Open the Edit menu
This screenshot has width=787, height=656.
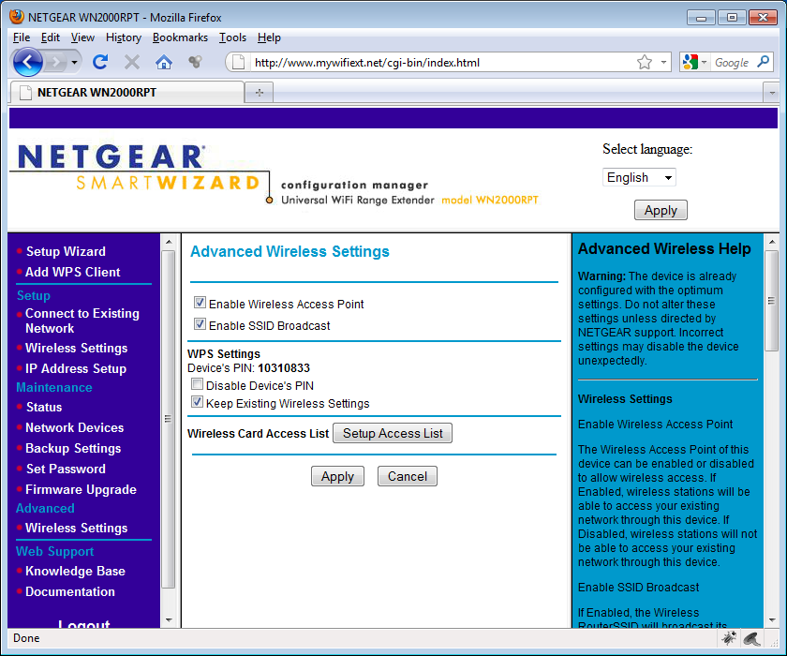pos(51,37)
